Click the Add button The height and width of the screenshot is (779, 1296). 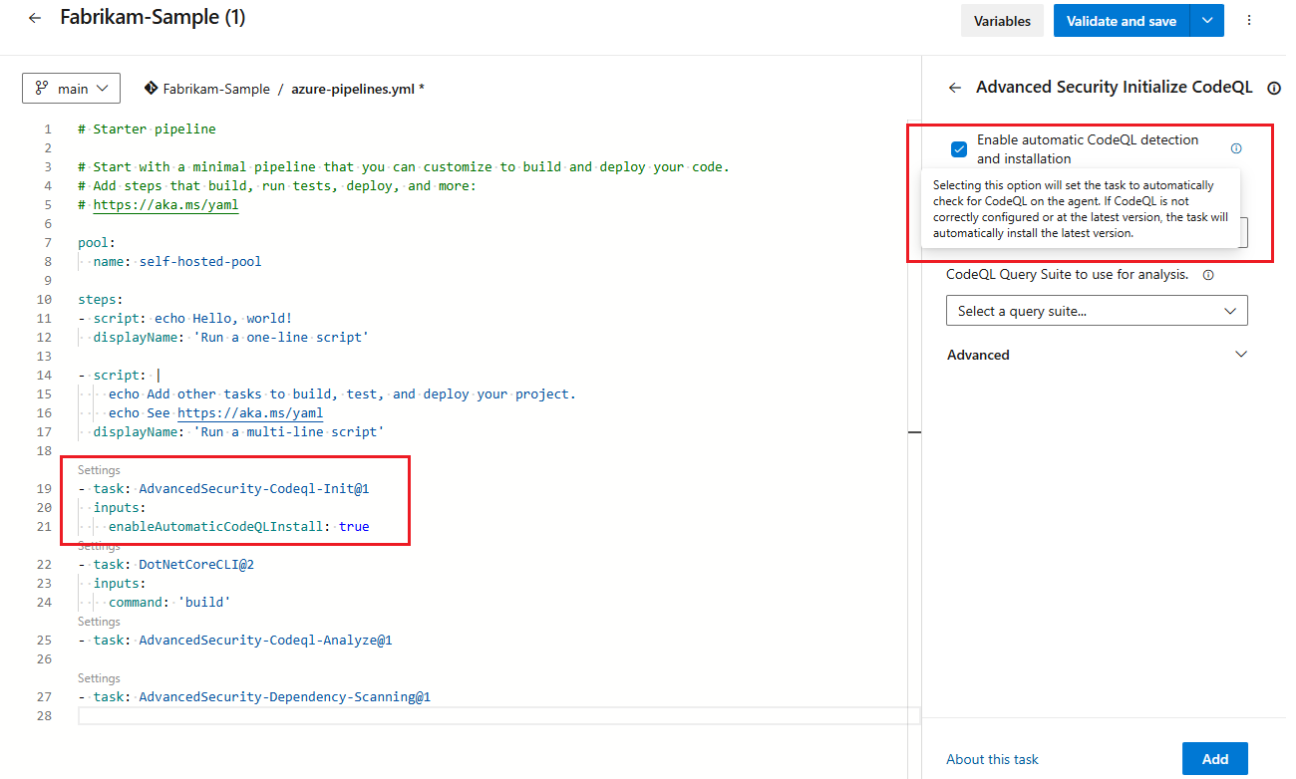pyautogui.click(x=1215, y=759)
